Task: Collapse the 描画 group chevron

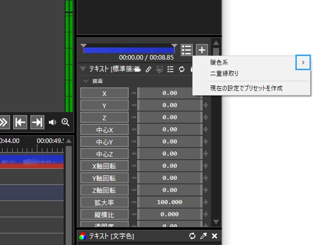Action: [86, 81]
